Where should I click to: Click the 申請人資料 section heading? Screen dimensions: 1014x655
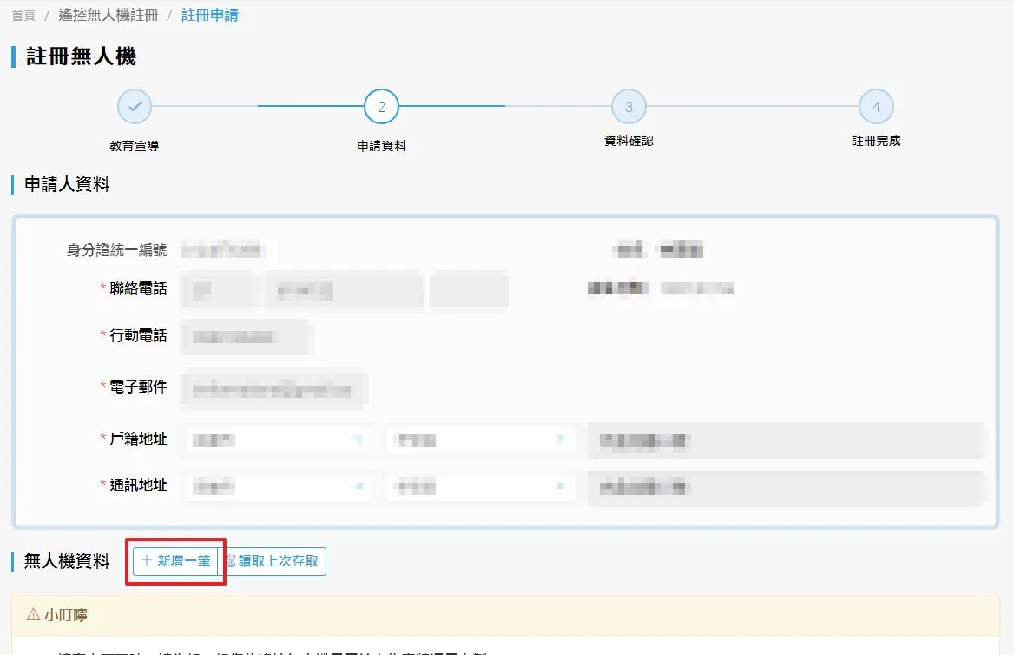coord(67,184)
